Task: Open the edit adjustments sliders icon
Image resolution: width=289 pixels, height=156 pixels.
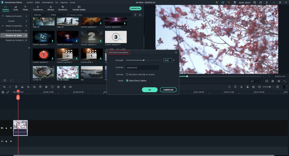Action: tap(64, 87)
